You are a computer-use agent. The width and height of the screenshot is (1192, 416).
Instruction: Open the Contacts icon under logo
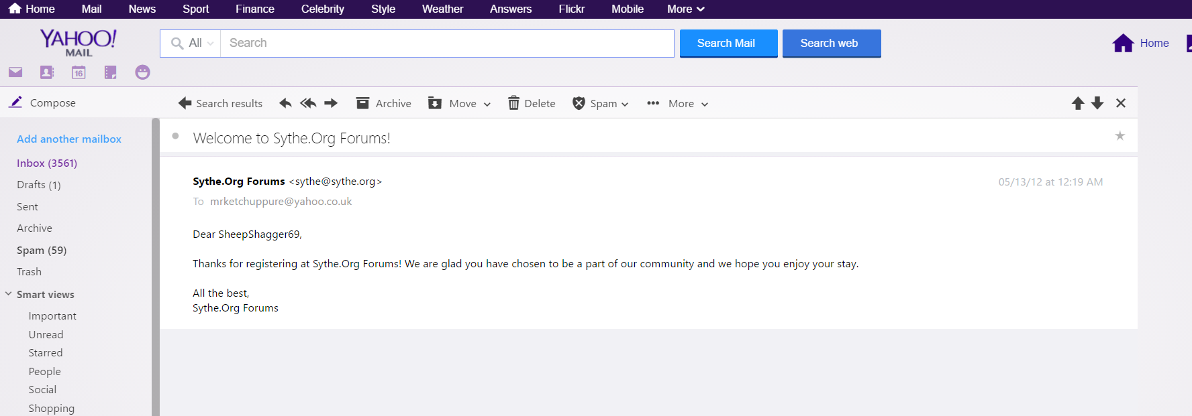point(47,72)
